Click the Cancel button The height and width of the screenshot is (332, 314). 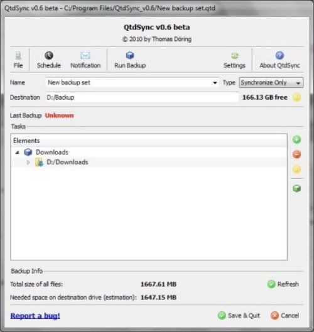pyautogui.click(x=284, y=316)
